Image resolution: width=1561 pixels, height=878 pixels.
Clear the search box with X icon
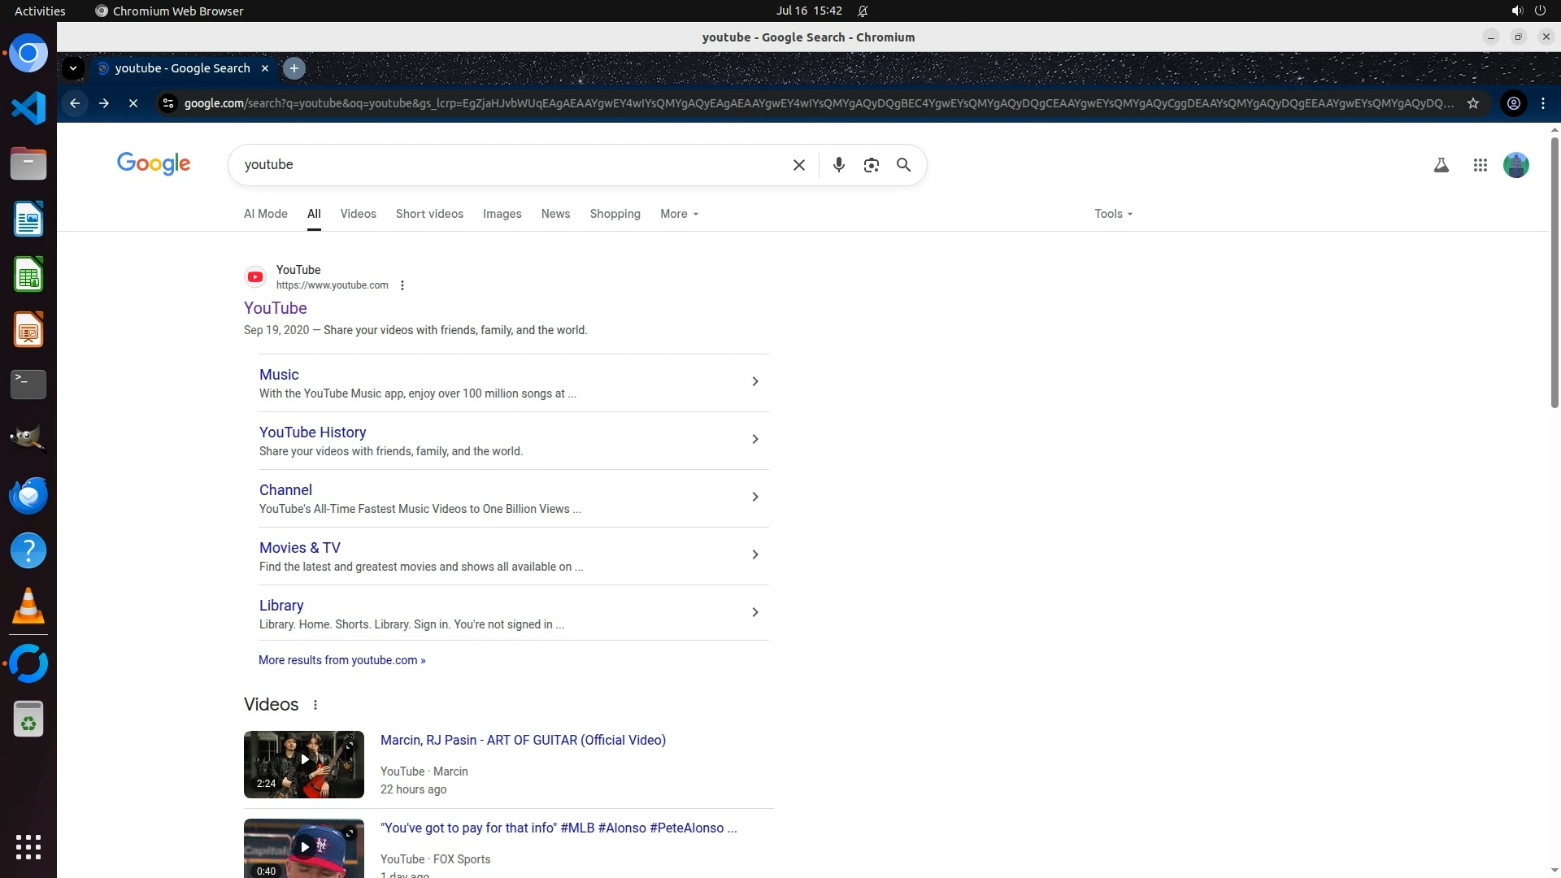click(798, 165)
